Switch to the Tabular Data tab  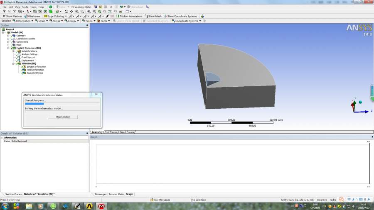click(x=116, y=194)
